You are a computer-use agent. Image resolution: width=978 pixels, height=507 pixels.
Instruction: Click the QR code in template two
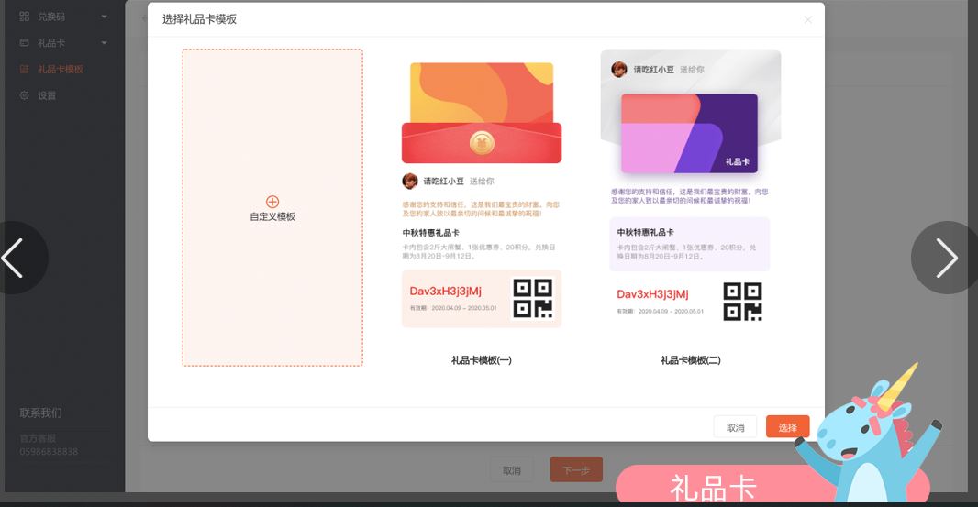[742, 302]
